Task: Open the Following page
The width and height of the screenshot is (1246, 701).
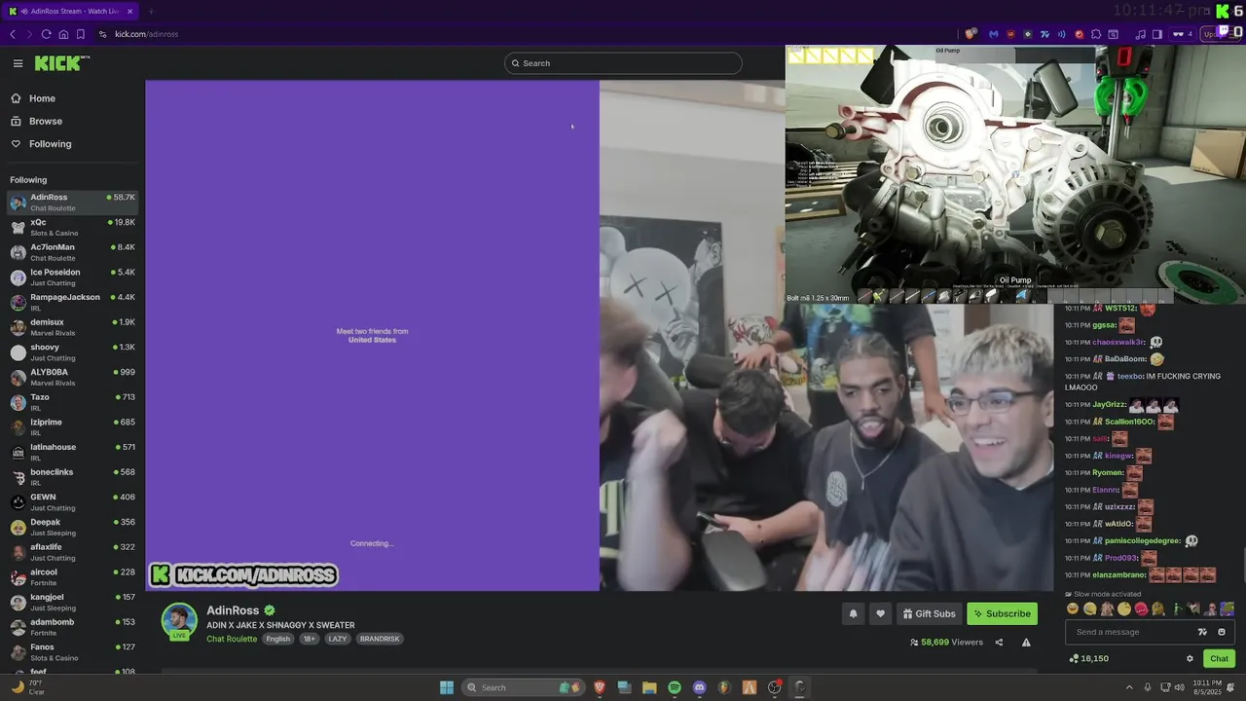Action: (x=50, y=143)
